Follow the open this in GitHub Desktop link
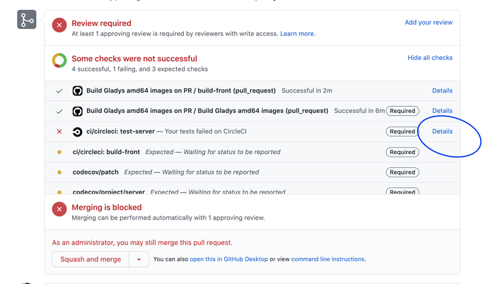 click(228, 259)
